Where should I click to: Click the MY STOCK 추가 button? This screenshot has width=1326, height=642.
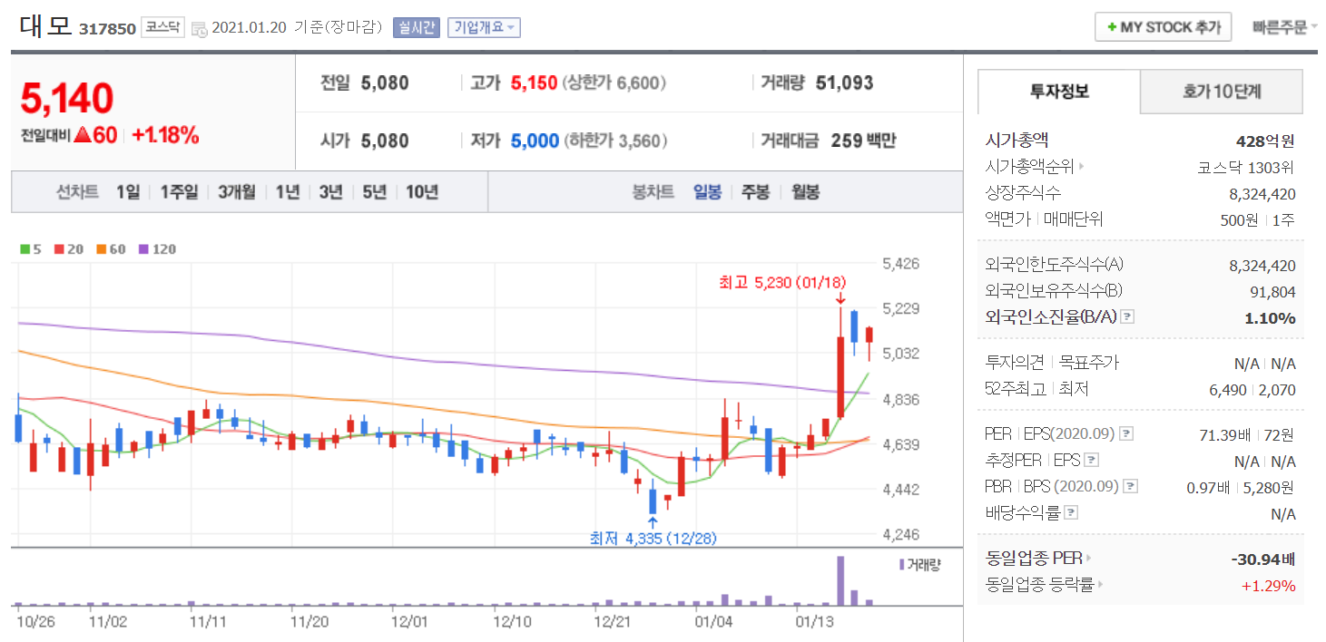point(1163,27)
